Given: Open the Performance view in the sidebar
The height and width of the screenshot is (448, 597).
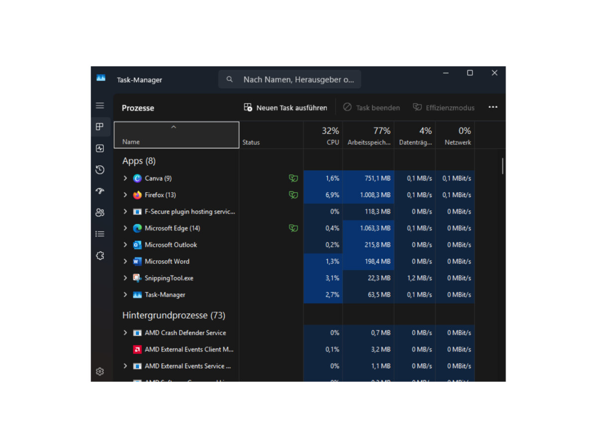Looking at the screenshot, I should (100, 148).
